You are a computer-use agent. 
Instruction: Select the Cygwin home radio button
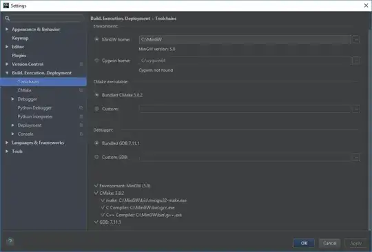coord(96,61)
